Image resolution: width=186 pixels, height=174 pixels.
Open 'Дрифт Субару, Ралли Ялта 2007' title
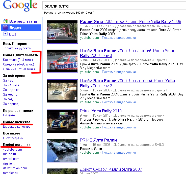pyautogui.click(x=111, y=169)
